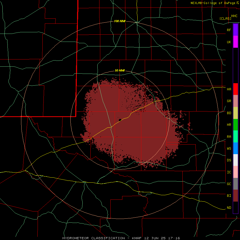The image size is (240, 240).
Task: Click the HHC product label
Action: (x=234, y=16)
